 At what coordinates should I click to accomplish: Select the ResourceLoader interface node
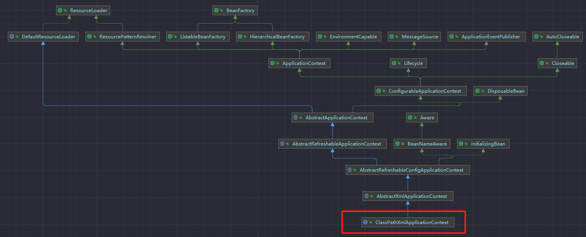(x=83, y=10)
